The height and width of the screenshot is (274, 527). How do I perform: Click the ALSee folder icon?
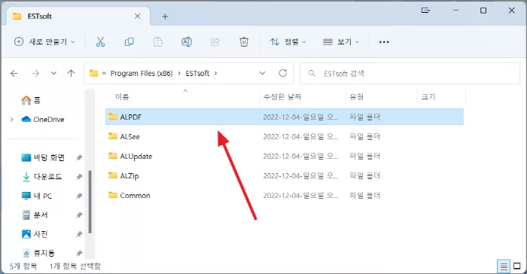[113, 136]
